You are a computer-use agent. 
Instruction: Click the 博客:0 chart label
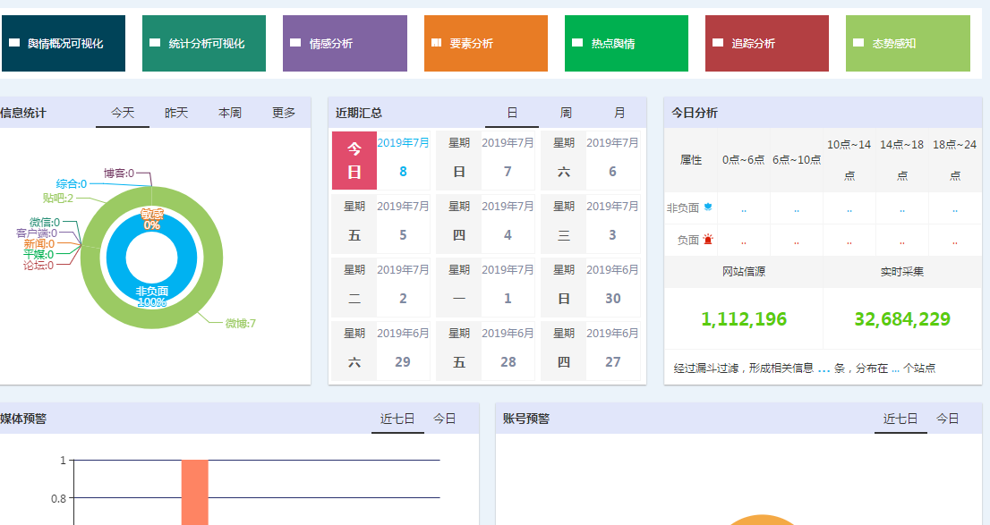[119, 173]
